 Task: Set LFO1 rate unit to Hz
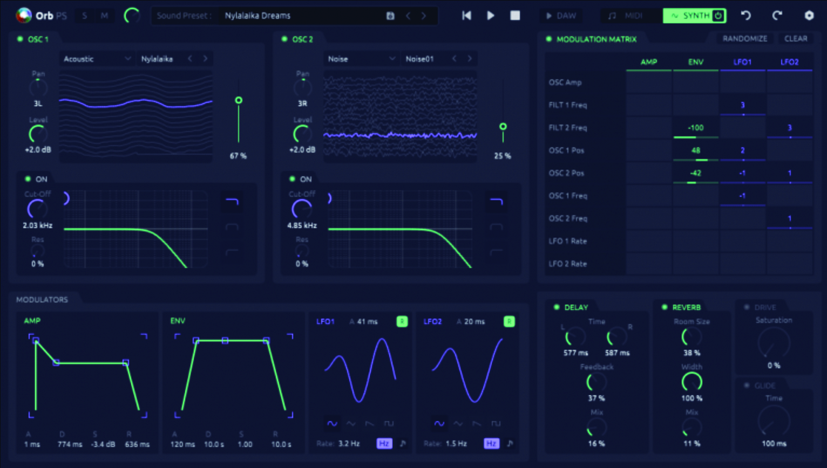[x=384, y=444]
